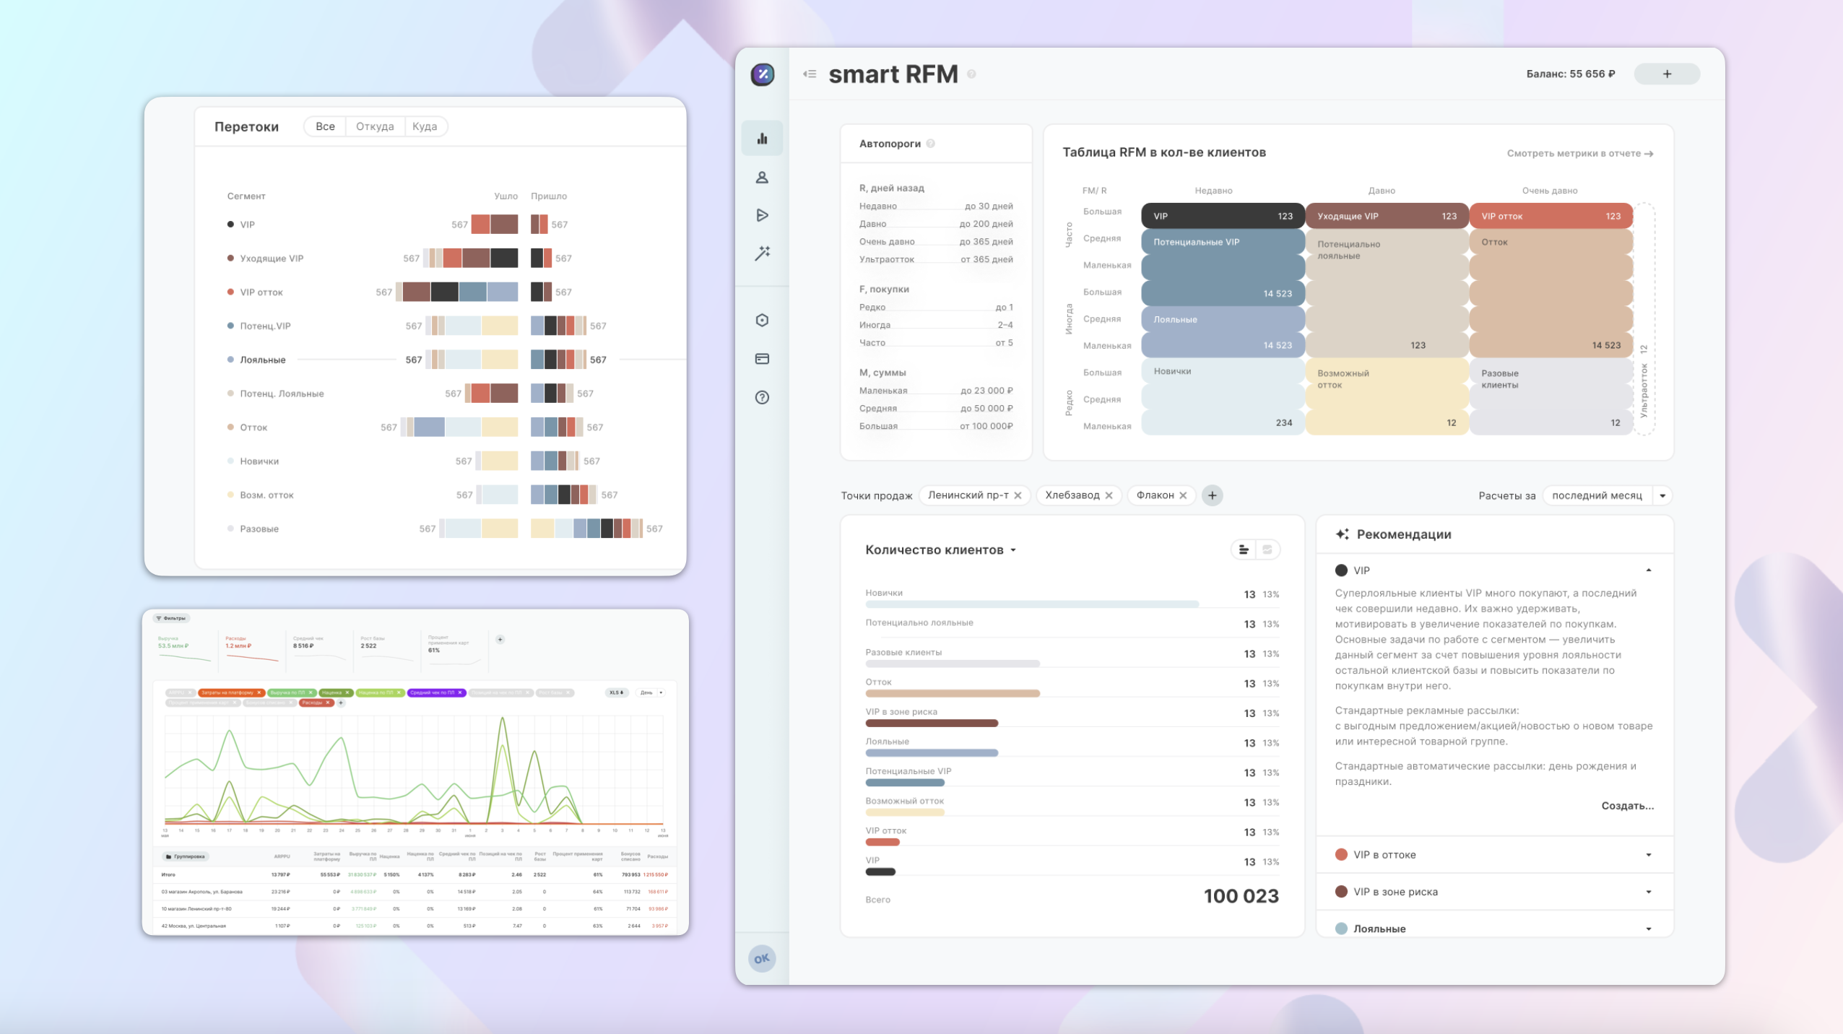Open the bar chart analytics sidebar icon
Image resolution: width=1843 pixels, height=1034 pixels.
point(762,139)
